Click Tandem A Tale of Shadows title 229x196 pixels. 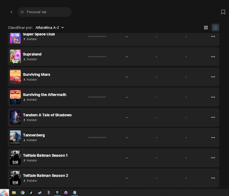click(x=47, y=115)
